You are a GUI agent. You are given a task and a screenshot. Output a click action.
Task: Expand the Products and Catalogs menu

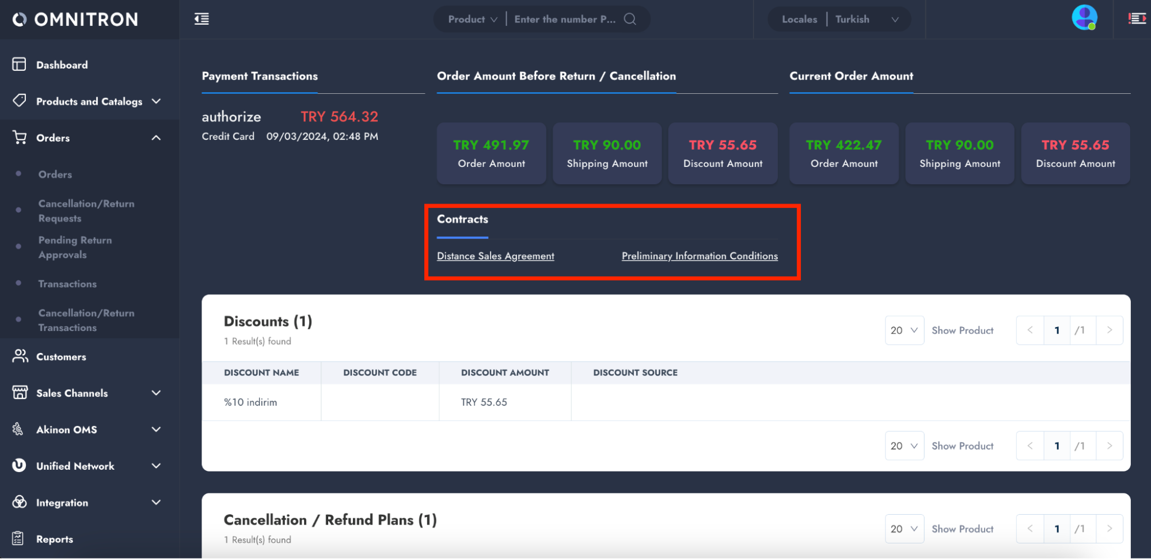156,101
